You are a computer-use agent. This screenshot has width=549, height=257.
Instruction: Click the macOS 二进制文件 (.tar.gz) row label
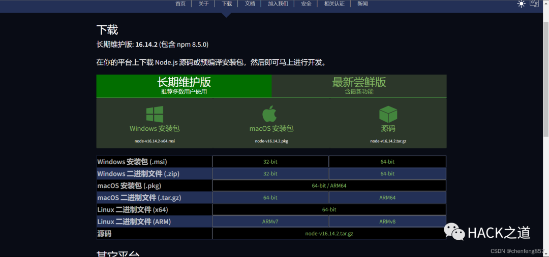[139, 198]
